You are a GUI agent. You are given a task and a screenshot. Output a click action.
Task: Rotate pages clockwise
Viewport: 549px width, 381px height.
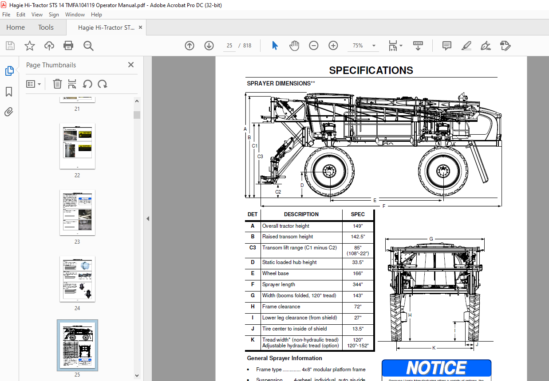(103, 84)
